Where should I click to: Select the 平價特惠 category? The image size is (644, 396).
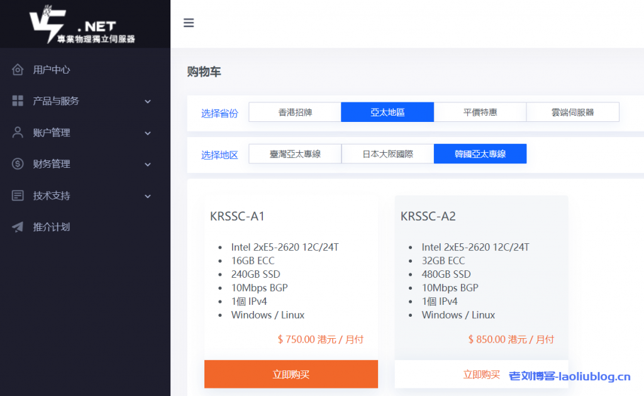point(480,112)
